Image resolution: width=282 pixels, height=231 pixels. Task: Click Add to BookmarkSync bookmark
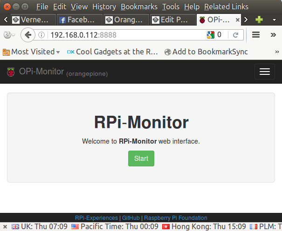click(206, 52)
